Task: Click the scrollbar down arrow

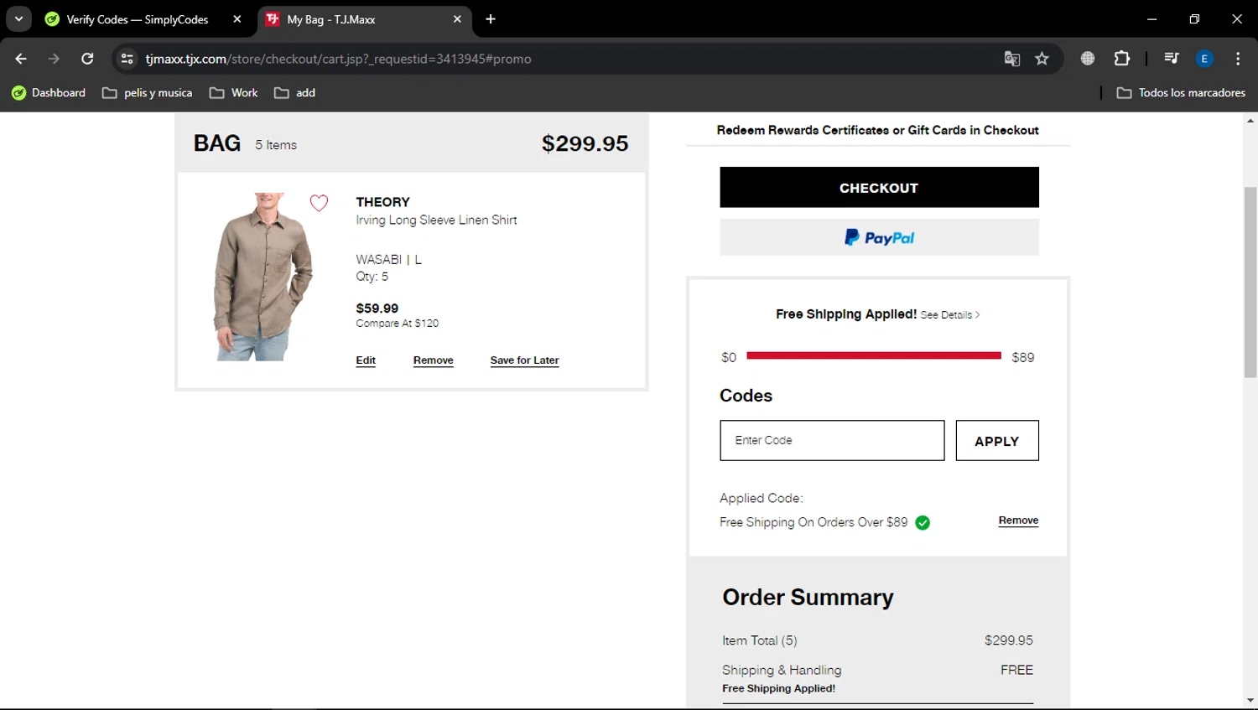Action: tap(1250, 700)
